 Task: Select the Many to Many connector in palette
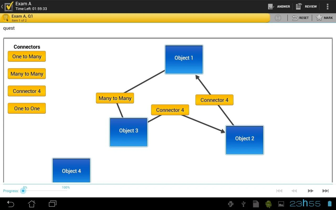27,74
